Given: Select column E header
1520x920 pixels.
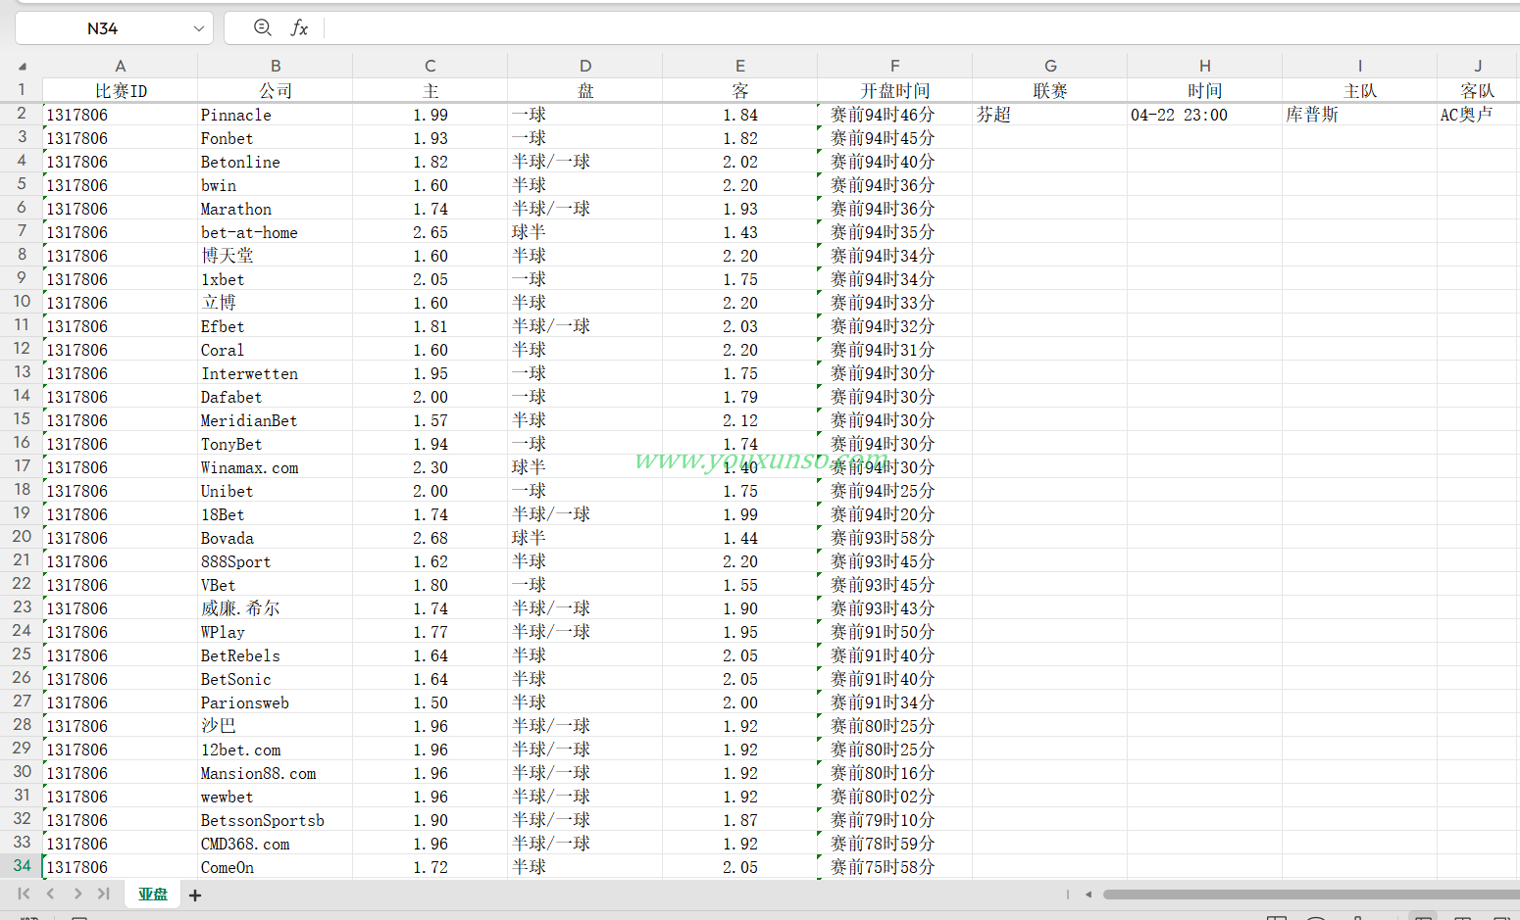Looking at the screenshot, I should (x=740, y=66).
